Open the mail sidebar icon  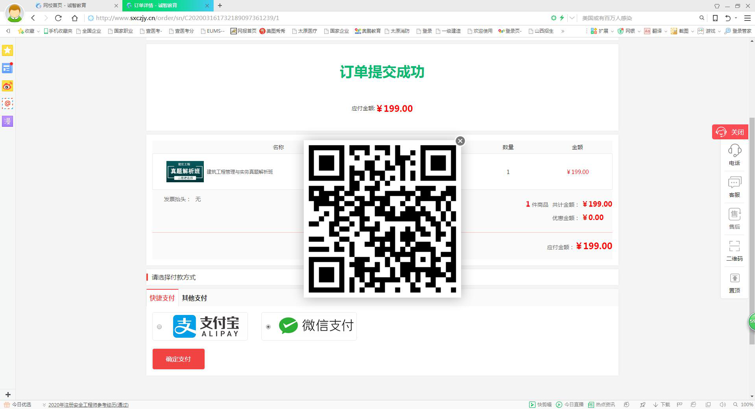coord(7,104)
